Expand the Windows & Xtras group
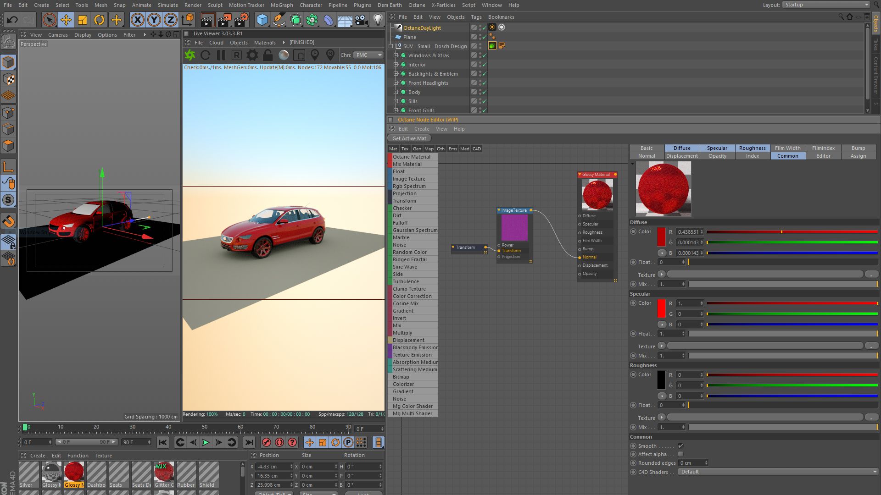Screen dimensions: 881x495 [x=396, y=55]
